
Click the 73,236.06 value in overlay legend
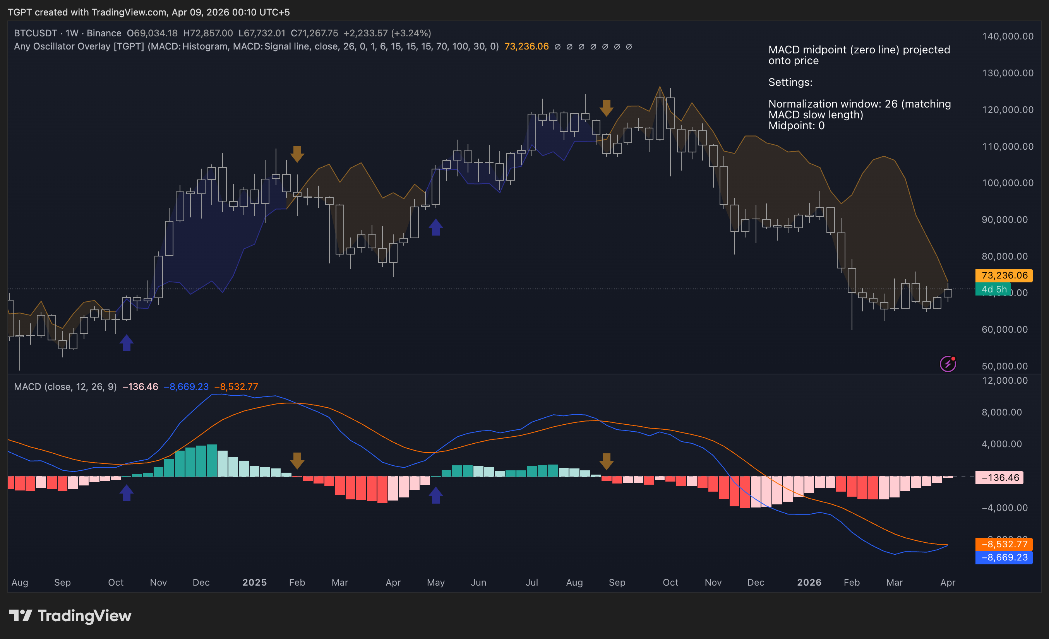(526, 46)
